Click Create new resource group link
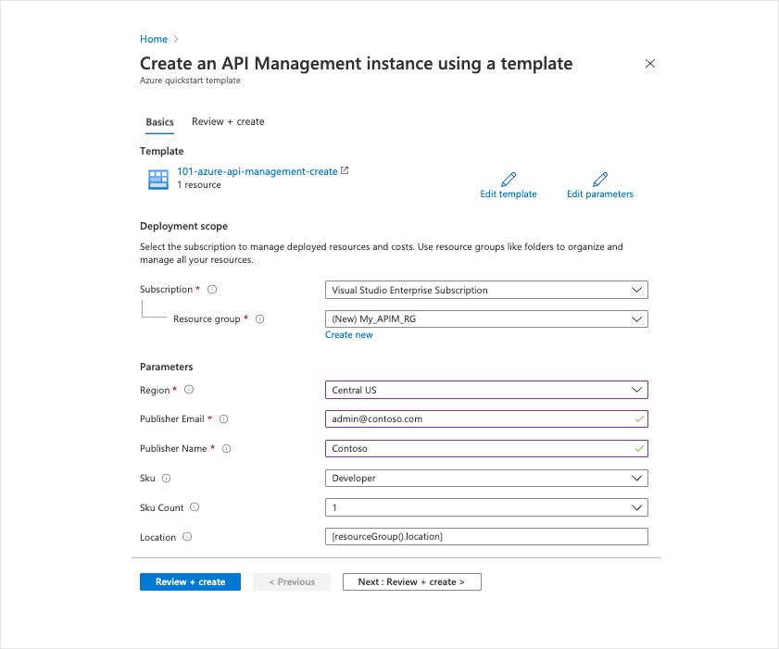779x649 pixels. [349, 335]
